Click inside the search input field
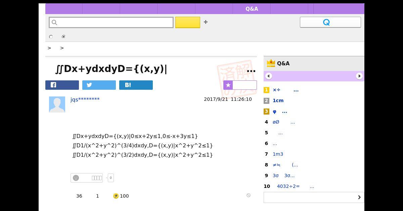The image size is (403, 211). tap(111, 22)
